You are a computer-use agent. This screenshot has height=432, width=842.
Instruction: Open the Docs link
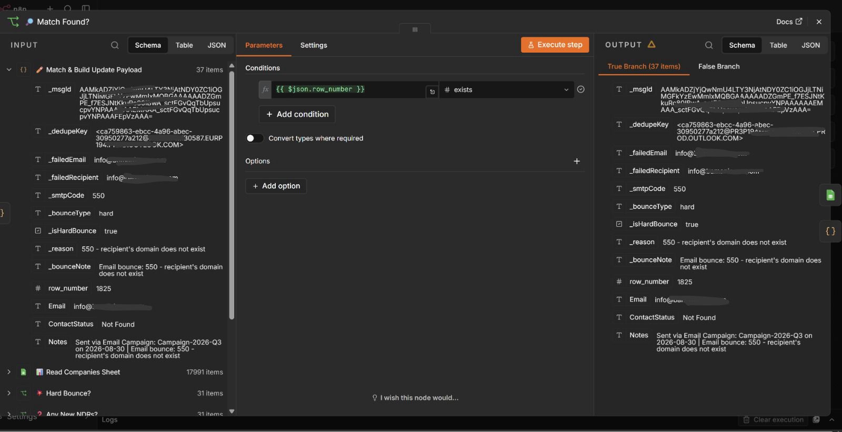(789, 22)
